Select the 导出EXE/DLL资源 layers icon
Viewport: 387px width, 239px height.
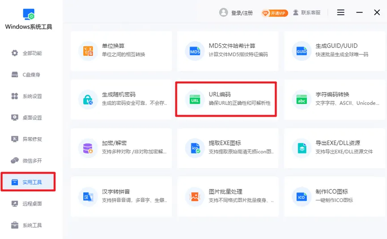[x=302, y=148]
